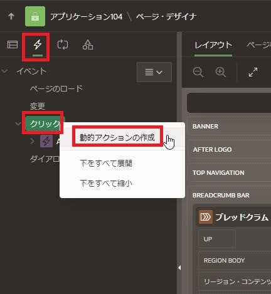Switch to the Rendering tree tab icon

pos(13,45)
